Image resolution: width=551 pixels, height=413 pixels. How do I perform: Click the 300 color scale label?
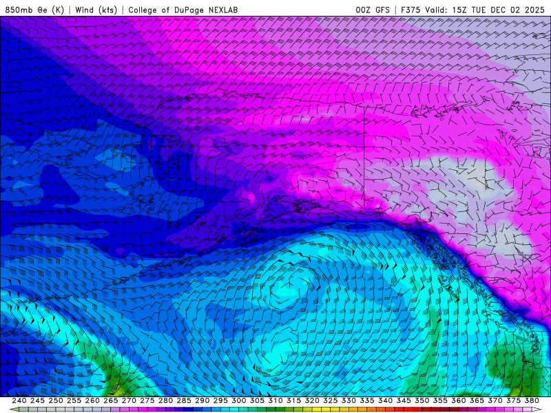[x=238, y=401]
